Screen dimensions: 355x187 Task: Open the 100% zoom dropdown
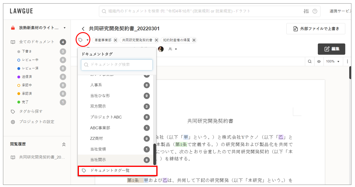point(333,62)
